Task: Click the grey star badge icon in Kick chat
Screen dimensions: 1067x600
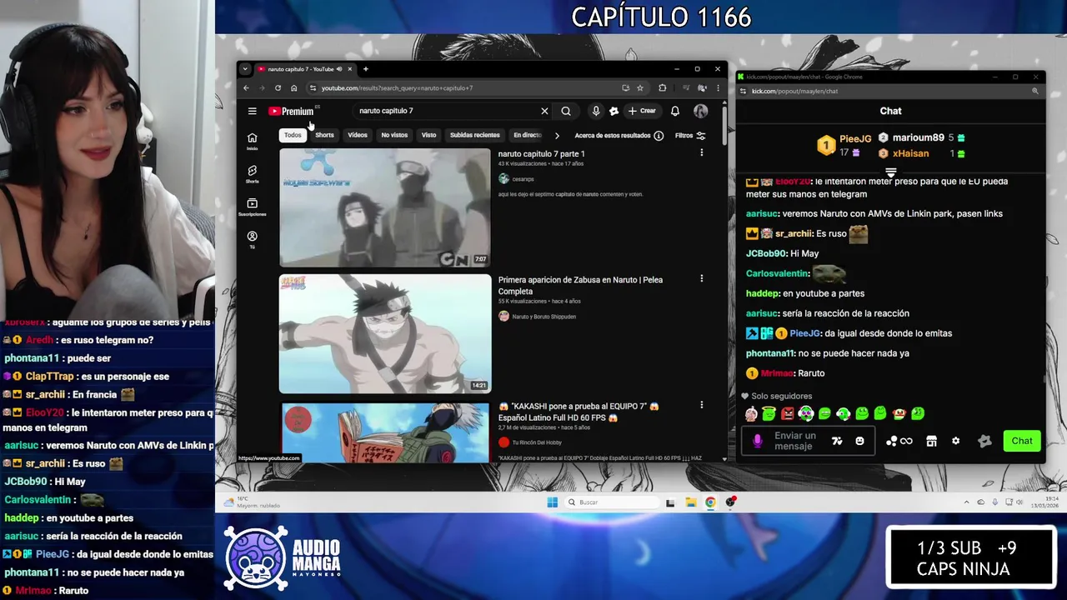Action: 984,441
